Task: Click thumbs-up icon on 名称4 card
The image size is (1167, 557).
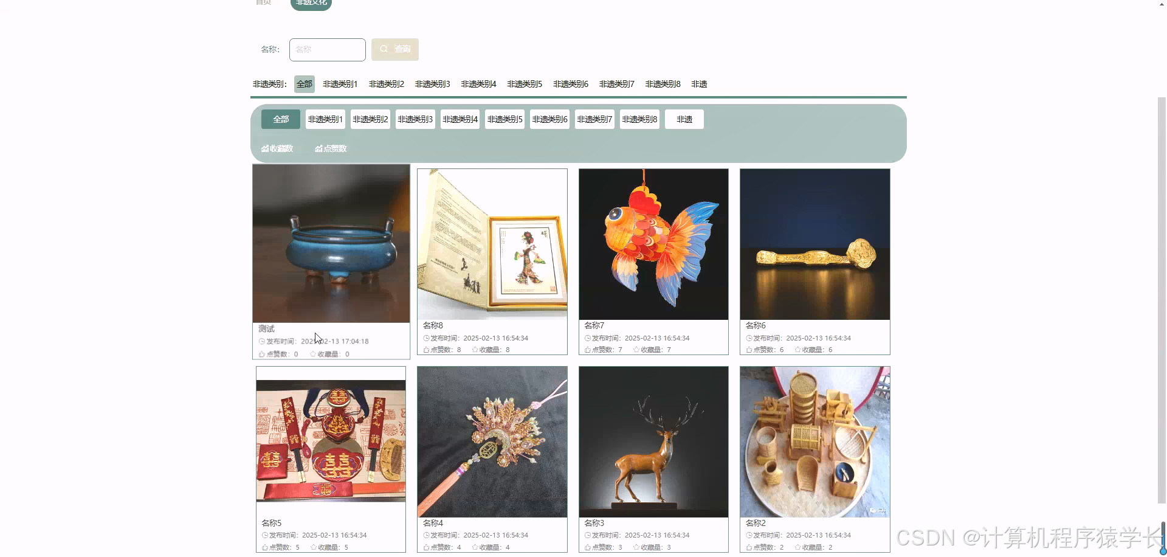Action: coord(426,547)
